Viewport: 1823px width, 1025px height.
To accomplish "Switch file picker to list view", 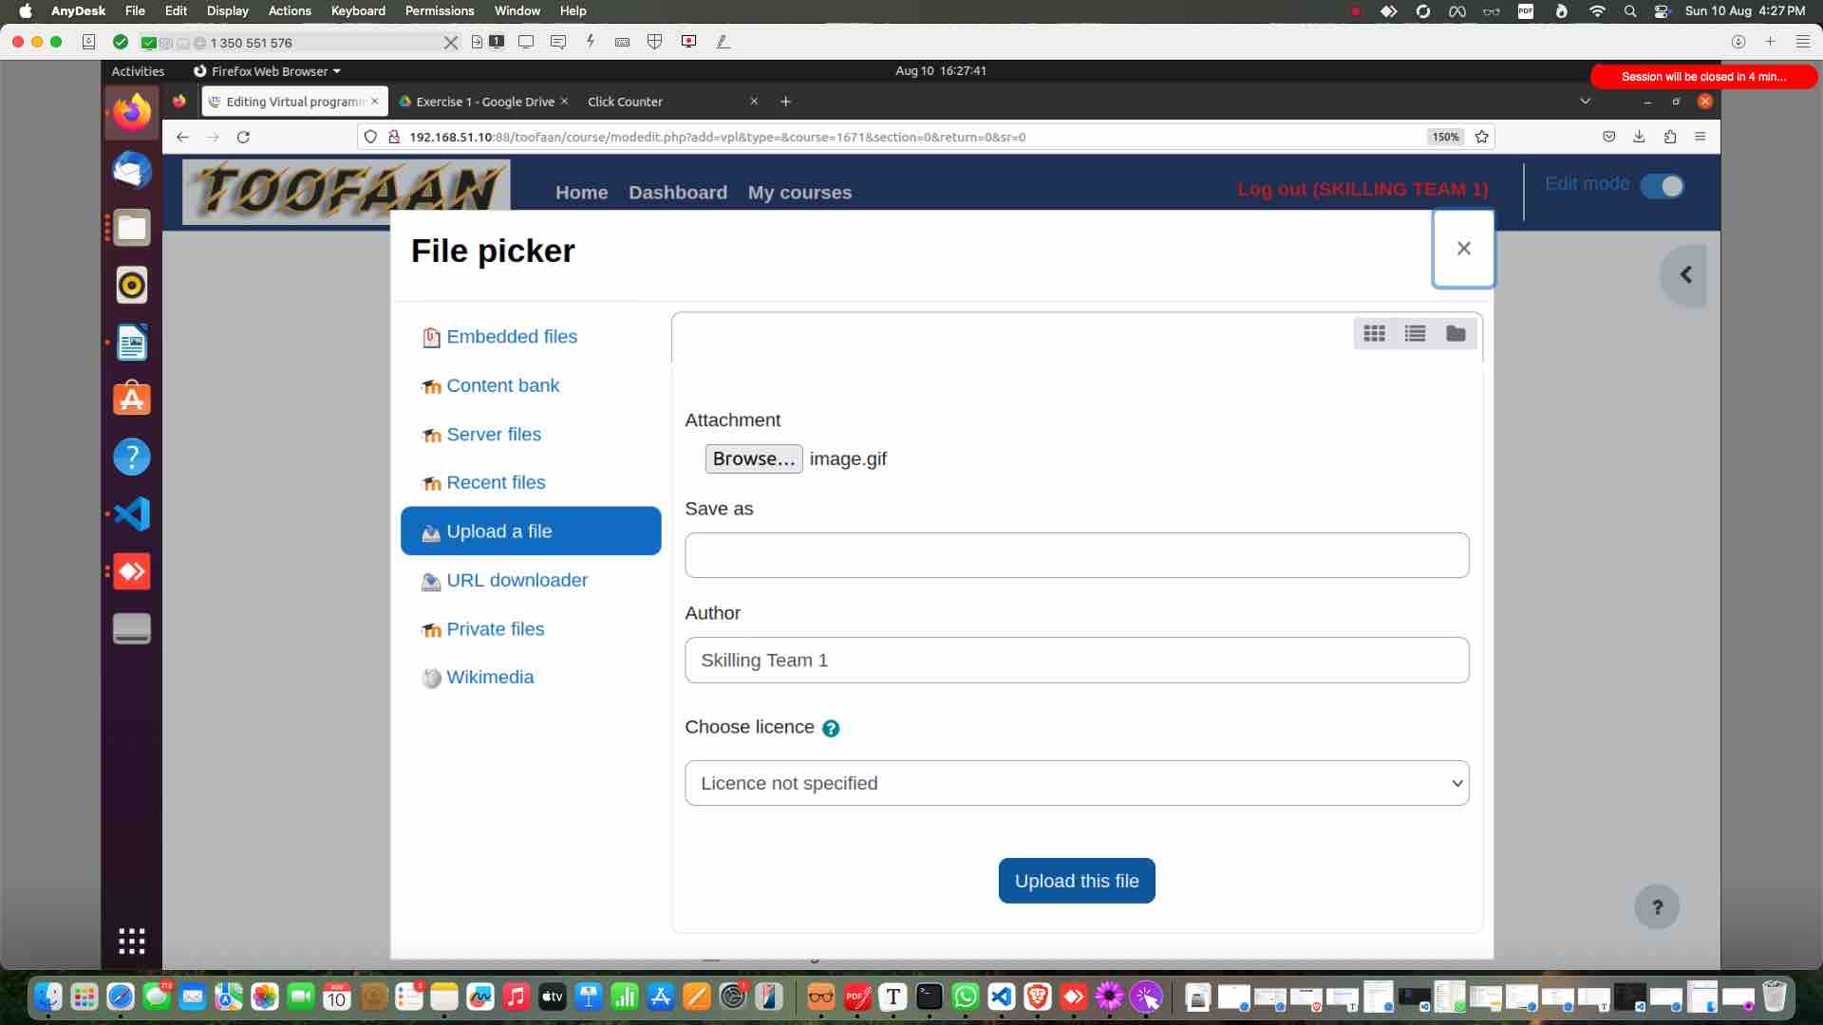I will 1415,333.
